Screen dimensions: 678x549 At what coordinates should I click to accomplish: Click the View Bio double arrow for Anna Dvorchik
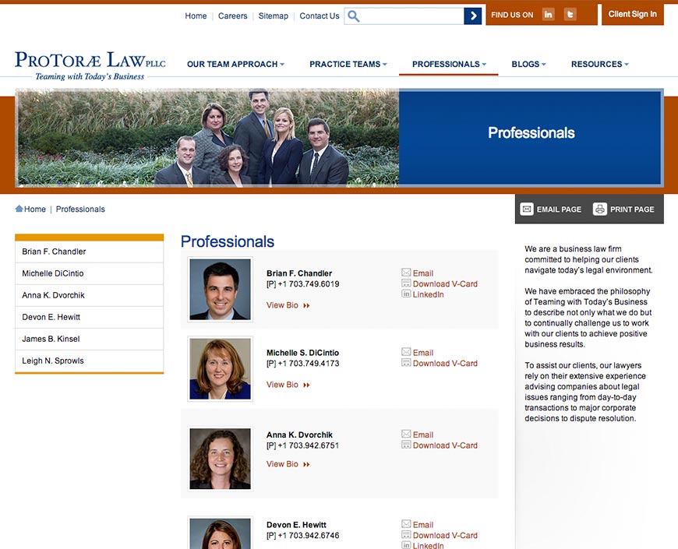[x=306, y=464]
